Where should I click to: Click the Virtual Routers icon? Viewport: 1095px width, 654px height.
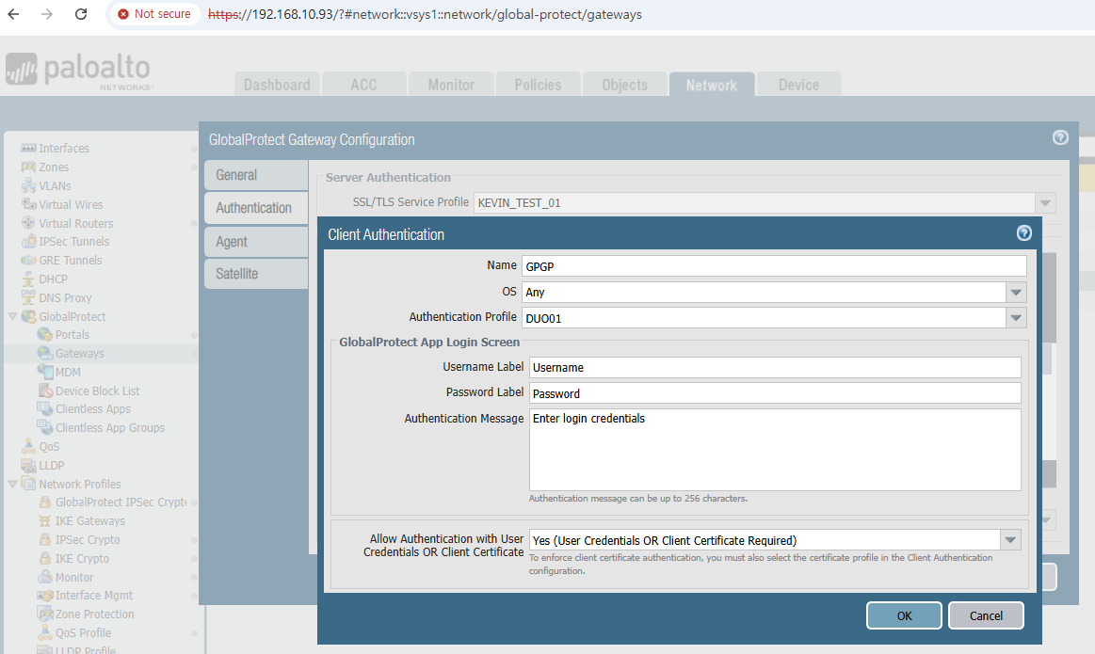pos(28,223)
